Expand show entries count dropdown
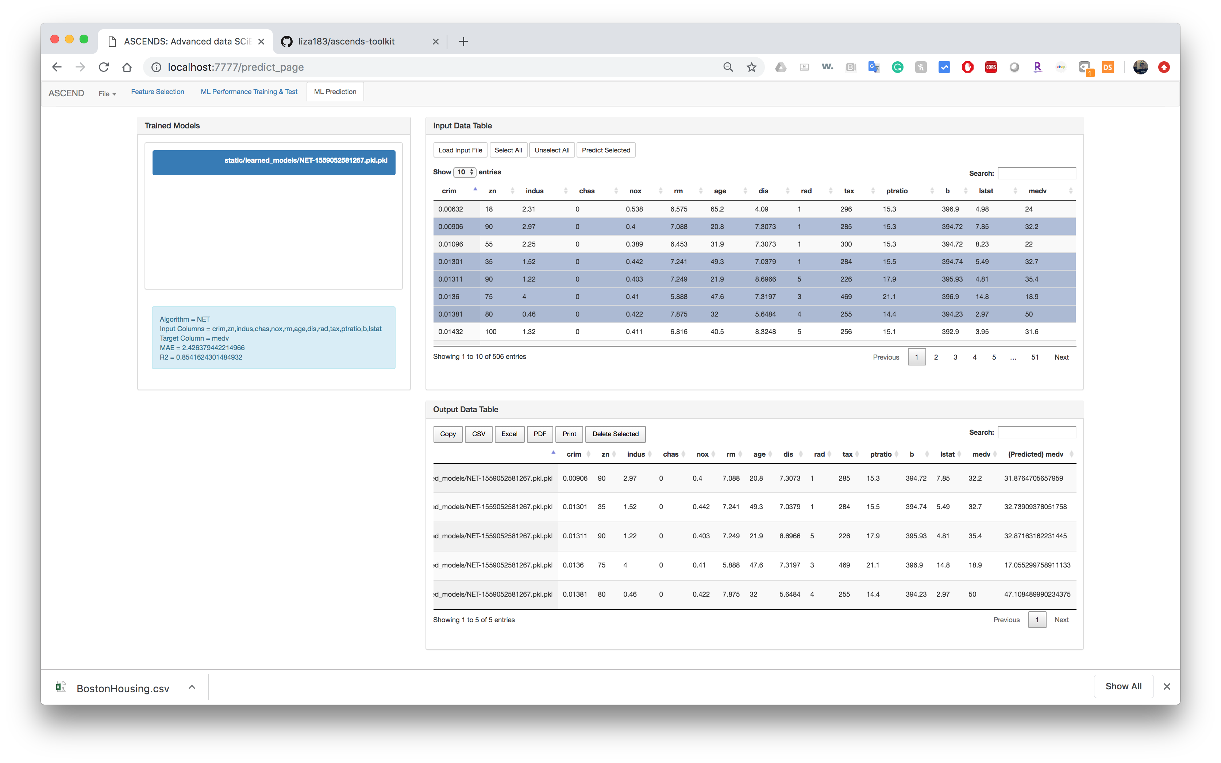Image resolution: width=1221 pixels, height=763 pixels. pyautogui.click(x=463, y=171)
